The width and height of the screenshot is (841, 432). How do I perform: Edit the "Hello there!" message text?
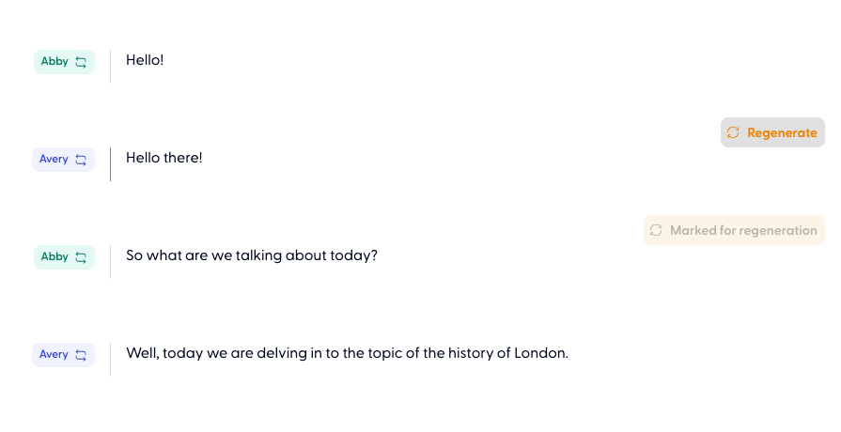click(164, 158)
